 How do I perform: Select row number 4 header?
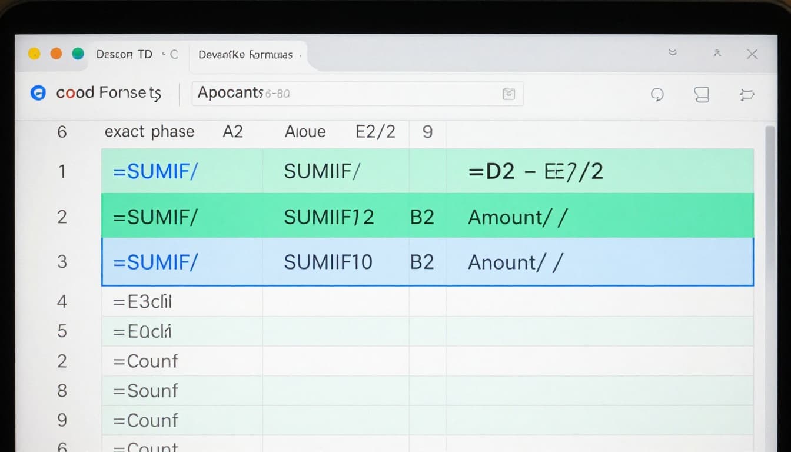click(62, 301)
